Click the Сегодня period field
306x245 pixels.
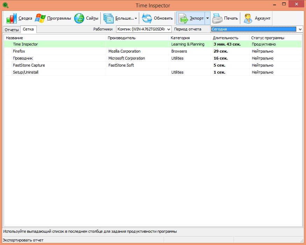pyautogui.click(x=254, y=29)
